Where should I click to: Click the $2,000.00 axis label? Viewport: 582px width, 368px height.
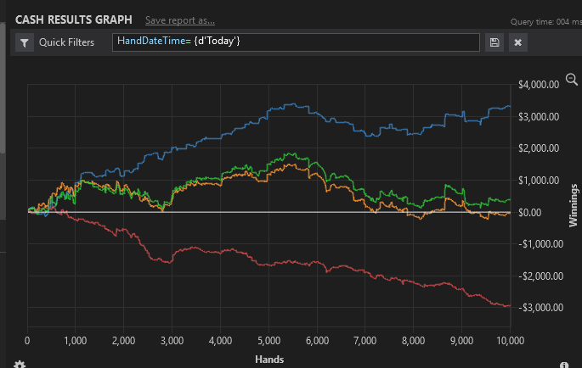tap(539, 148)
